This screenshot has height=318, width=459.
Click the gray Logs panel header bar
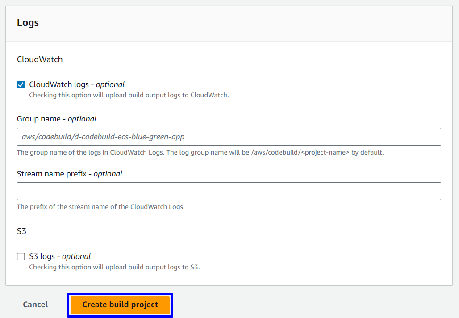tap(268, 23)
